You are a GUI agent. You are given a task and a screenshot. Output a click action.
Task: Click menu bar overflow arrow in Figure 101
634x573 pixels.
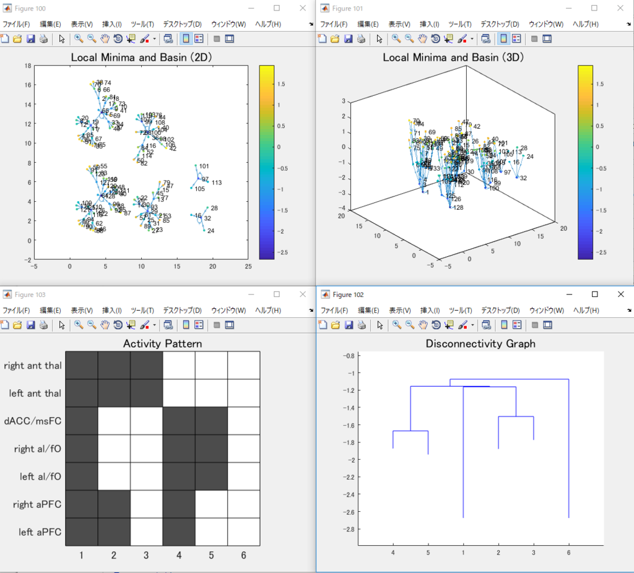pos(629,24)
